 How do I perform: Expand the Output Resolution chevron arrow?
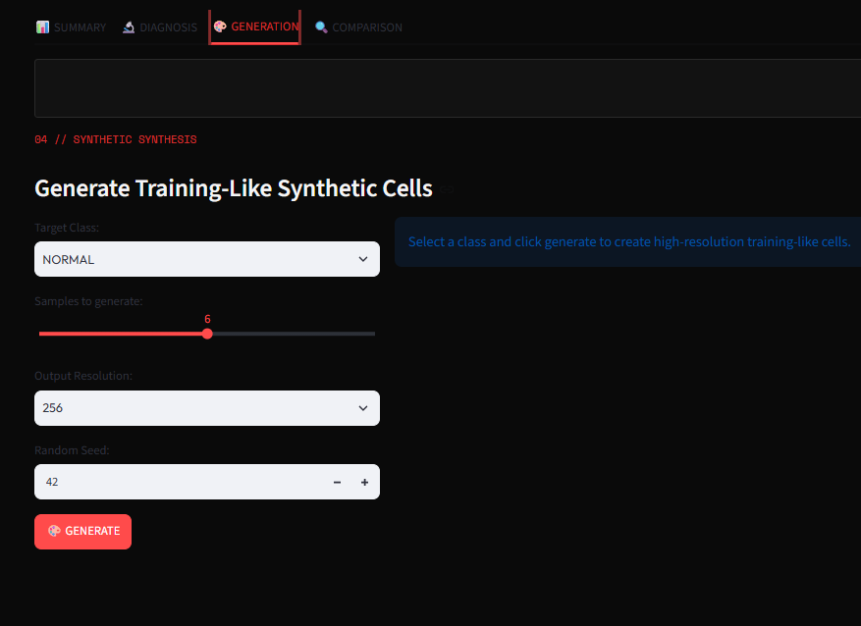pos(363,408)
